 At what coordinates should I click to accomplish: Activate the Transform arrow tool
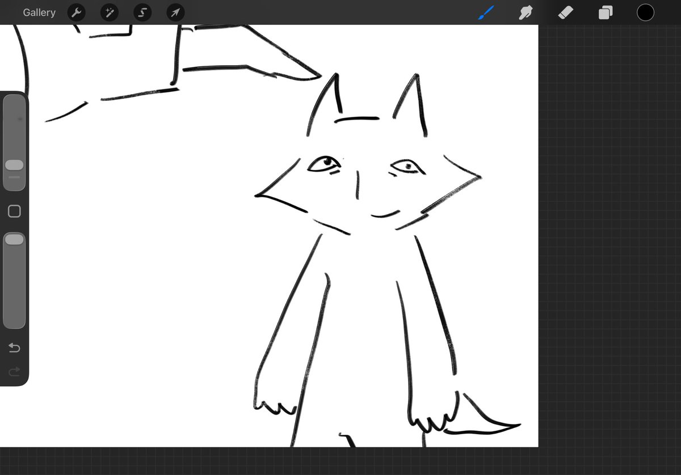coord(176,12)
